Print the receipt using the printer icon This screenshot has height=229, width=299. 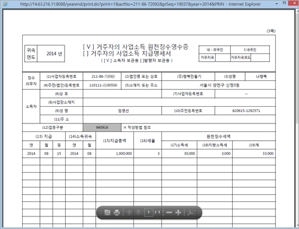pos(117,212)
